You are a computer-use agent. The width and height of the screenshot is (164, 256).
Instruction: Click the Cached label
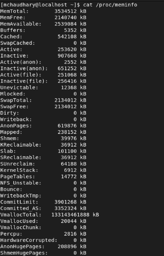click(11, 37)
